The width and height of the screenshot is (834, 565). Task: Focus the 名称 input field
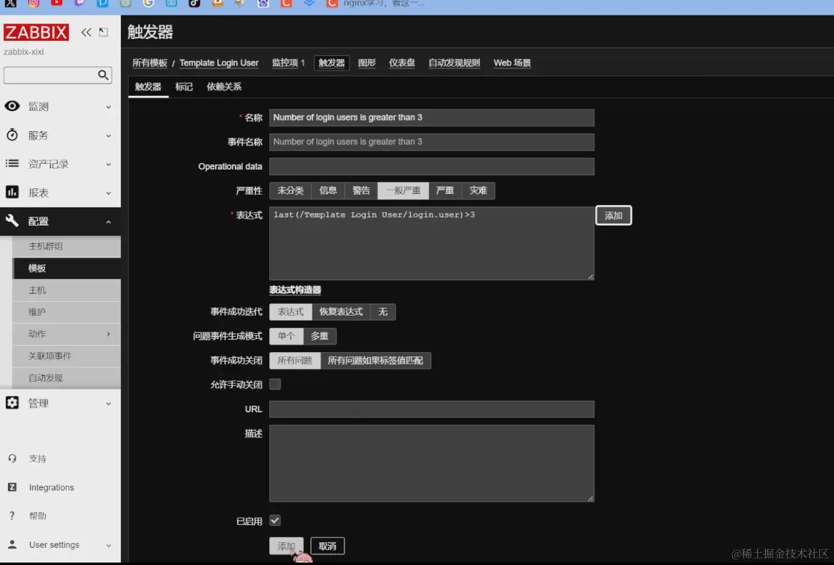[x=432, y=118]
